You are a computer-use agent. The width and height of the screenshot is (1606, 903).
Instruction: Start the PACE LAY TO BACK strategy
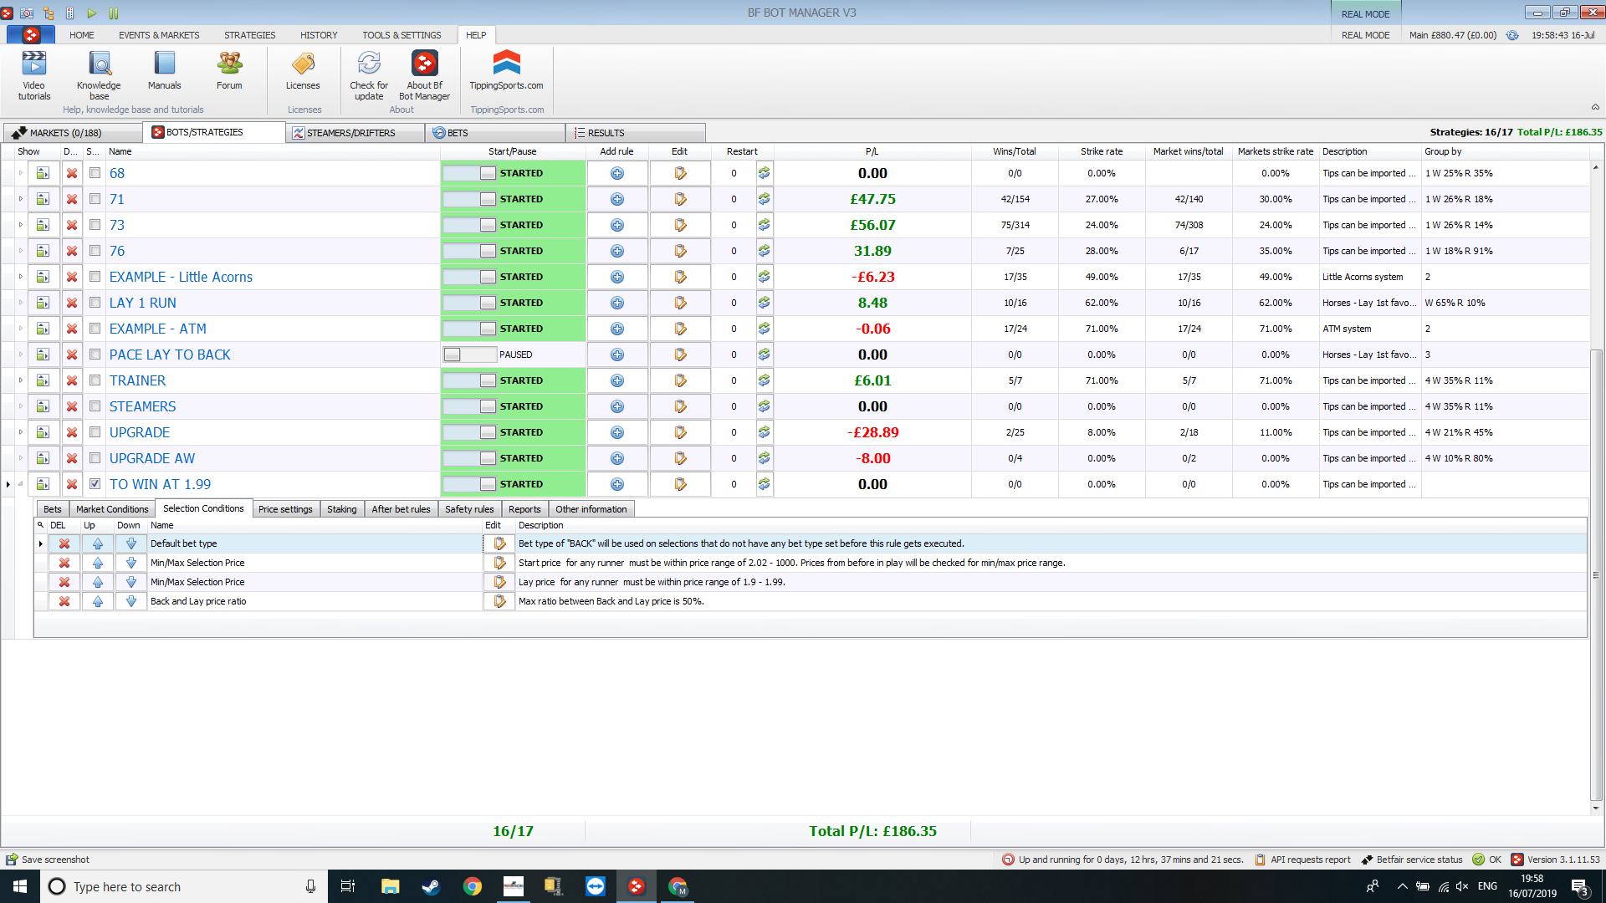tap(470, 355)
